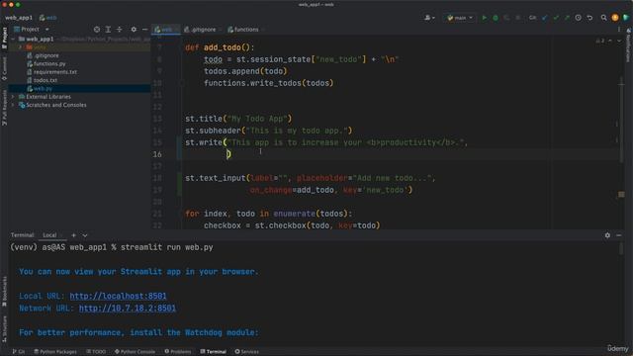633x356 pixels.
Task: Click the Collapse All icon in Project panel
Action: (x=119, y=30)
